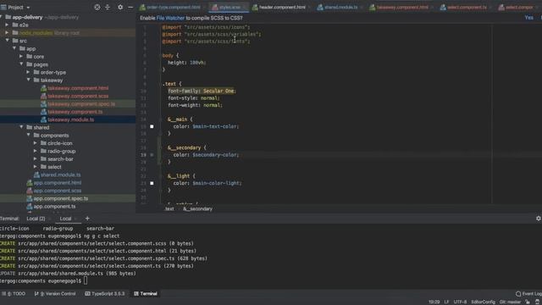Click the locate/scroll-from-source target icon

tap(97, 7)
